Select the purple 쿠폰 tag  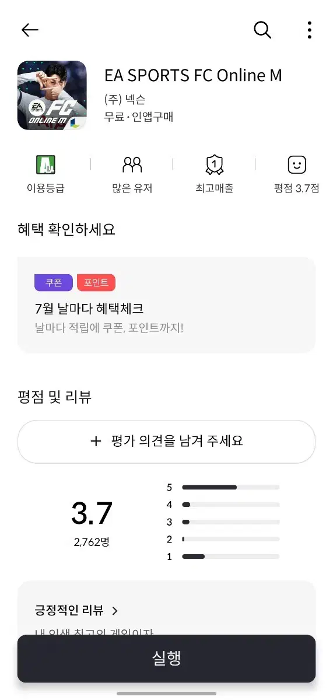pyautogui.click(x=54, y=282)
